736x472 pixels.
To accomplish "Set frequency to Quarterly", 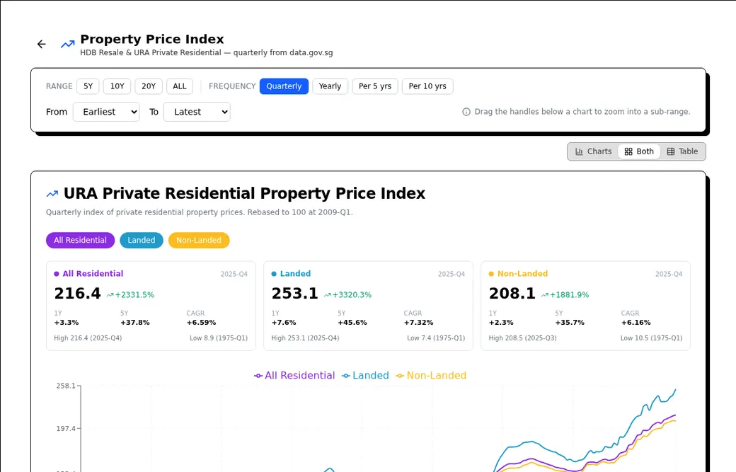I will pos(284,86).
